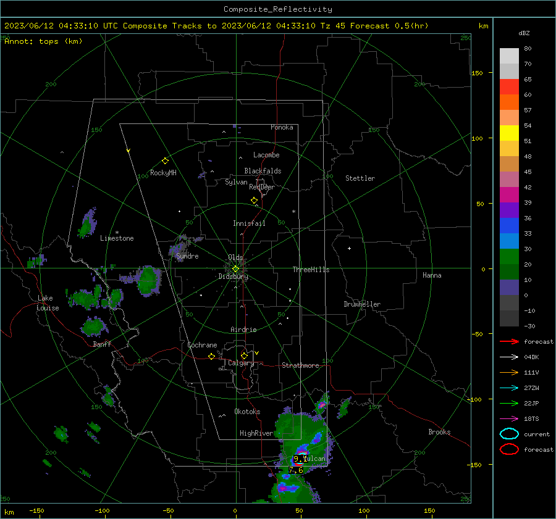Click the Brooks label

[x=439, y=432]
